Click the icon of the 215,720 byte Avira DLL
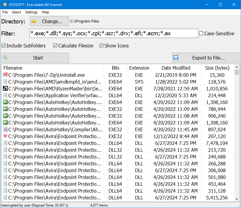The image size is (241, 208). (5, 150)
